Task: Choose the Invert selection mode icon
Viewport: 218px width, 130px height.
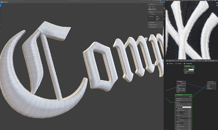Action: pyautogui.click(x=154, y=9)
